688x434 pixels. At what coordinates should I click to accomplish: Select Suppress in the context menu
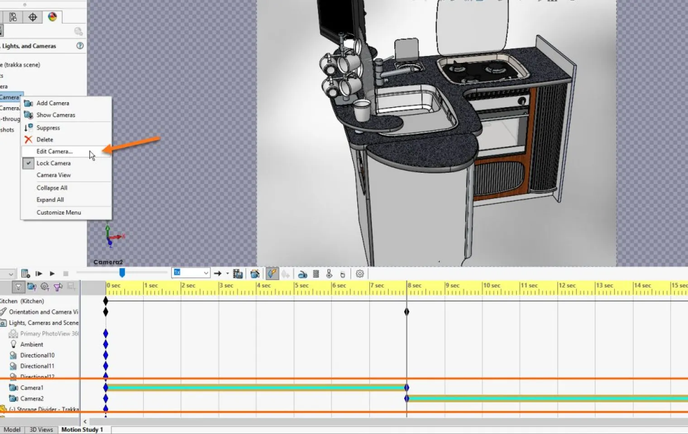(x=67, y=128)
